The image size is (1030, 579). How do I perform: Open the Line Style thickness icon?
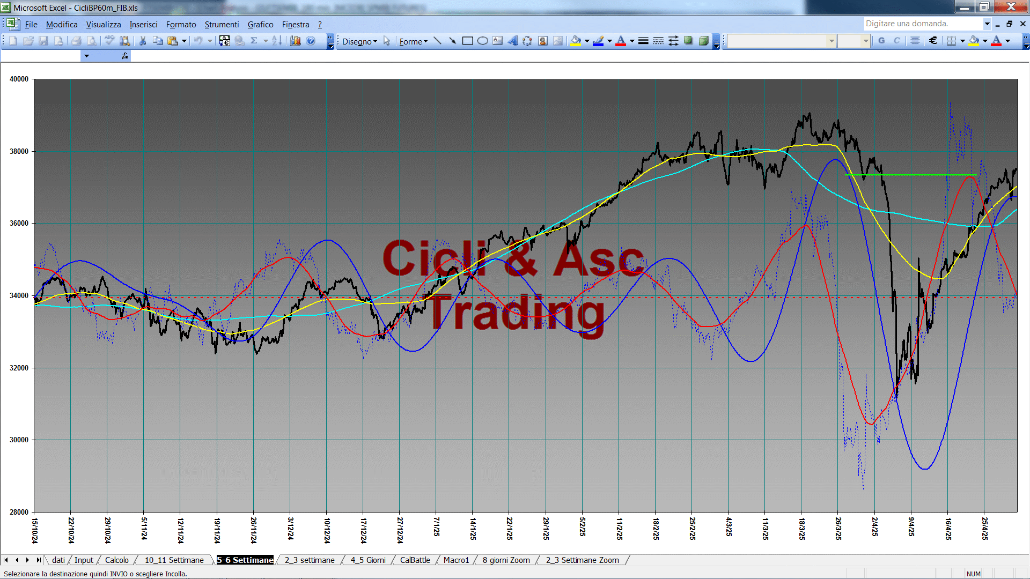tap(643, 41)
